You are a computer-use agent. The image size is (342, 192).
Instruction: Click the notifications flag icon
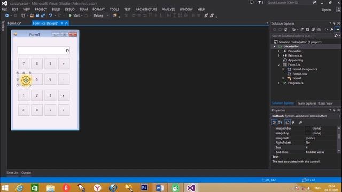tap(260, 2)
